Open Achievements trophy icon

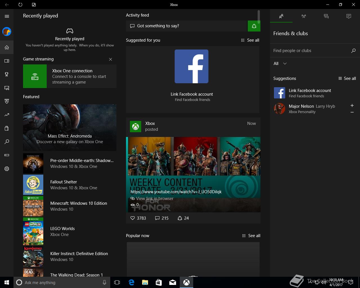tap(7, 74)
